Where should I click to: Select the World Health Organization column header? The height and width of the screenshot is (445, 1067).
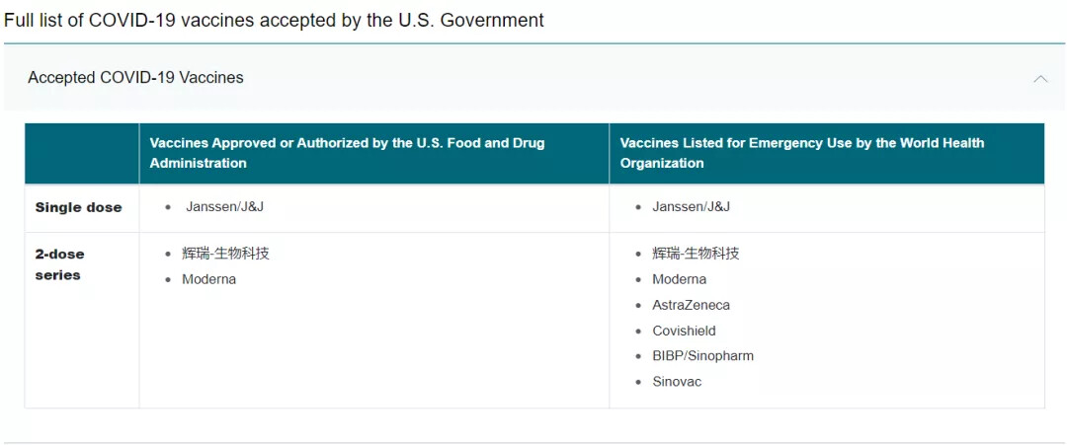801,153
